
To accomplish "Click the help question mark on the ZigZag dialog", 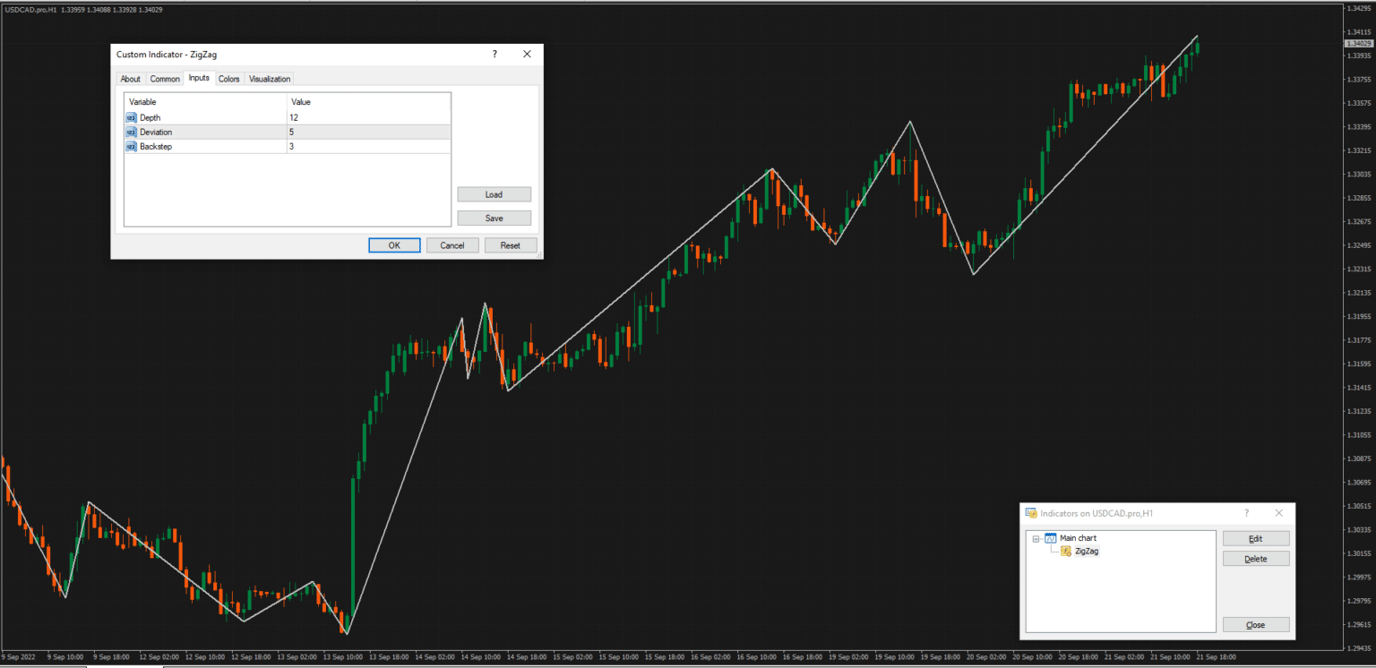I will (494, 54).
